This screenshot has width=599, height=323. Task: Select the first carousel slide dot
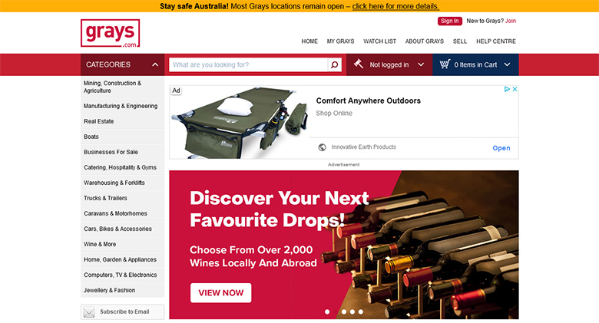[x=327, y=312]
